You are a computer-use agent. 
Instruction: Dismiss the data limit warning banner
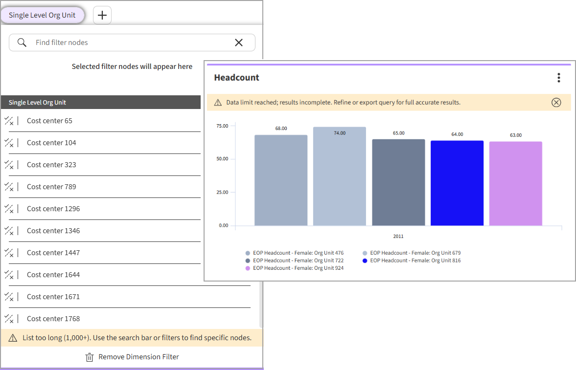click(556, 103)
